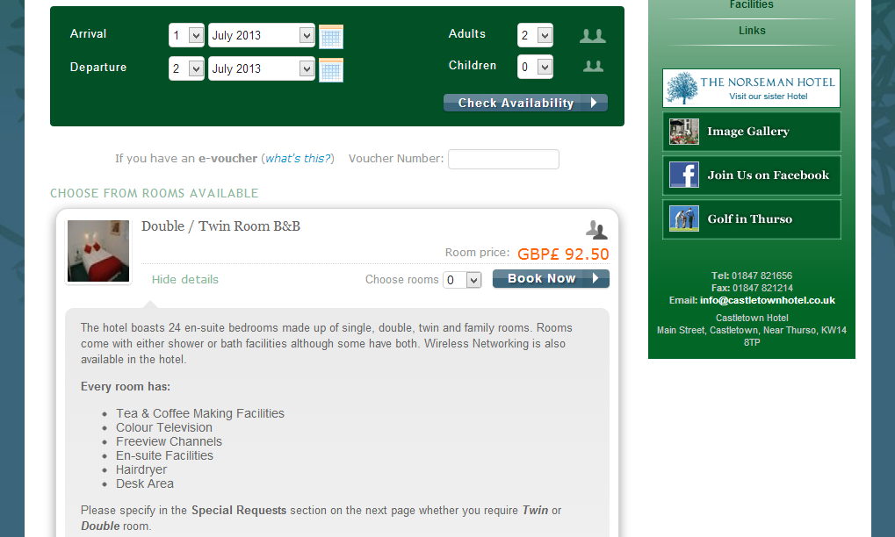
Task: Click the Facebook logo icon
Action: coord(684,175)
